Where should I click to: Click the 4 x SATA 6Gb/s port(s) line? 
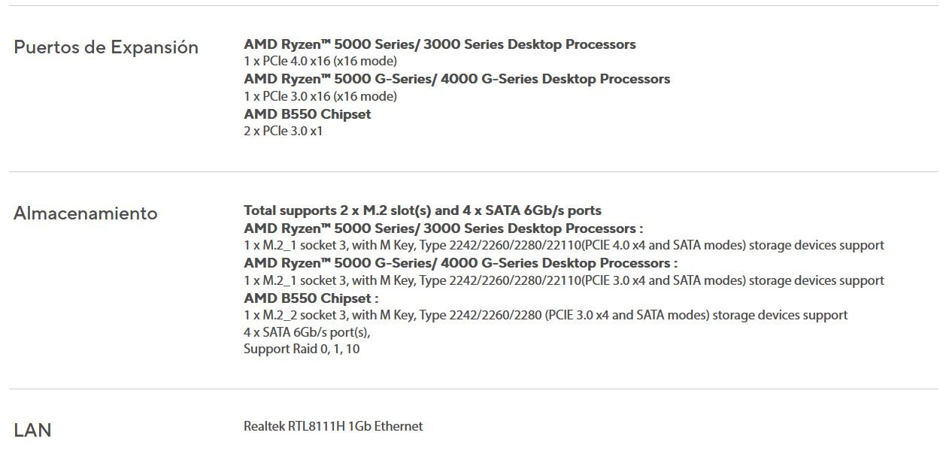tap(307, 332)
